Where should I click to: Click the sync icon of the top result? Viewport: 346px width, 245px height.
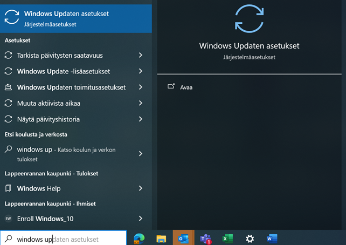[12, 17]
